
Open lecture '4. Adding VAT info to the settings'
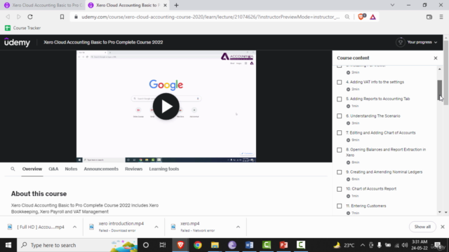[375, 82]
